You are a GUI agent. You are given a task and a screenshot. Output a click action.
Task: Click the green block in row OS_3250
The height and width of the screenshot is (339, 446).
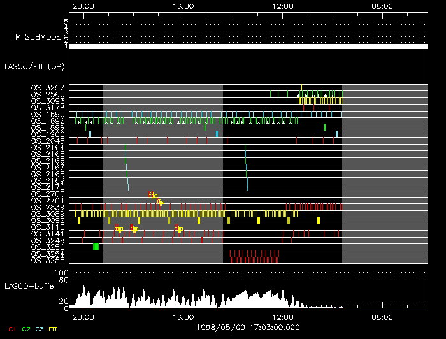pos(96,247)
